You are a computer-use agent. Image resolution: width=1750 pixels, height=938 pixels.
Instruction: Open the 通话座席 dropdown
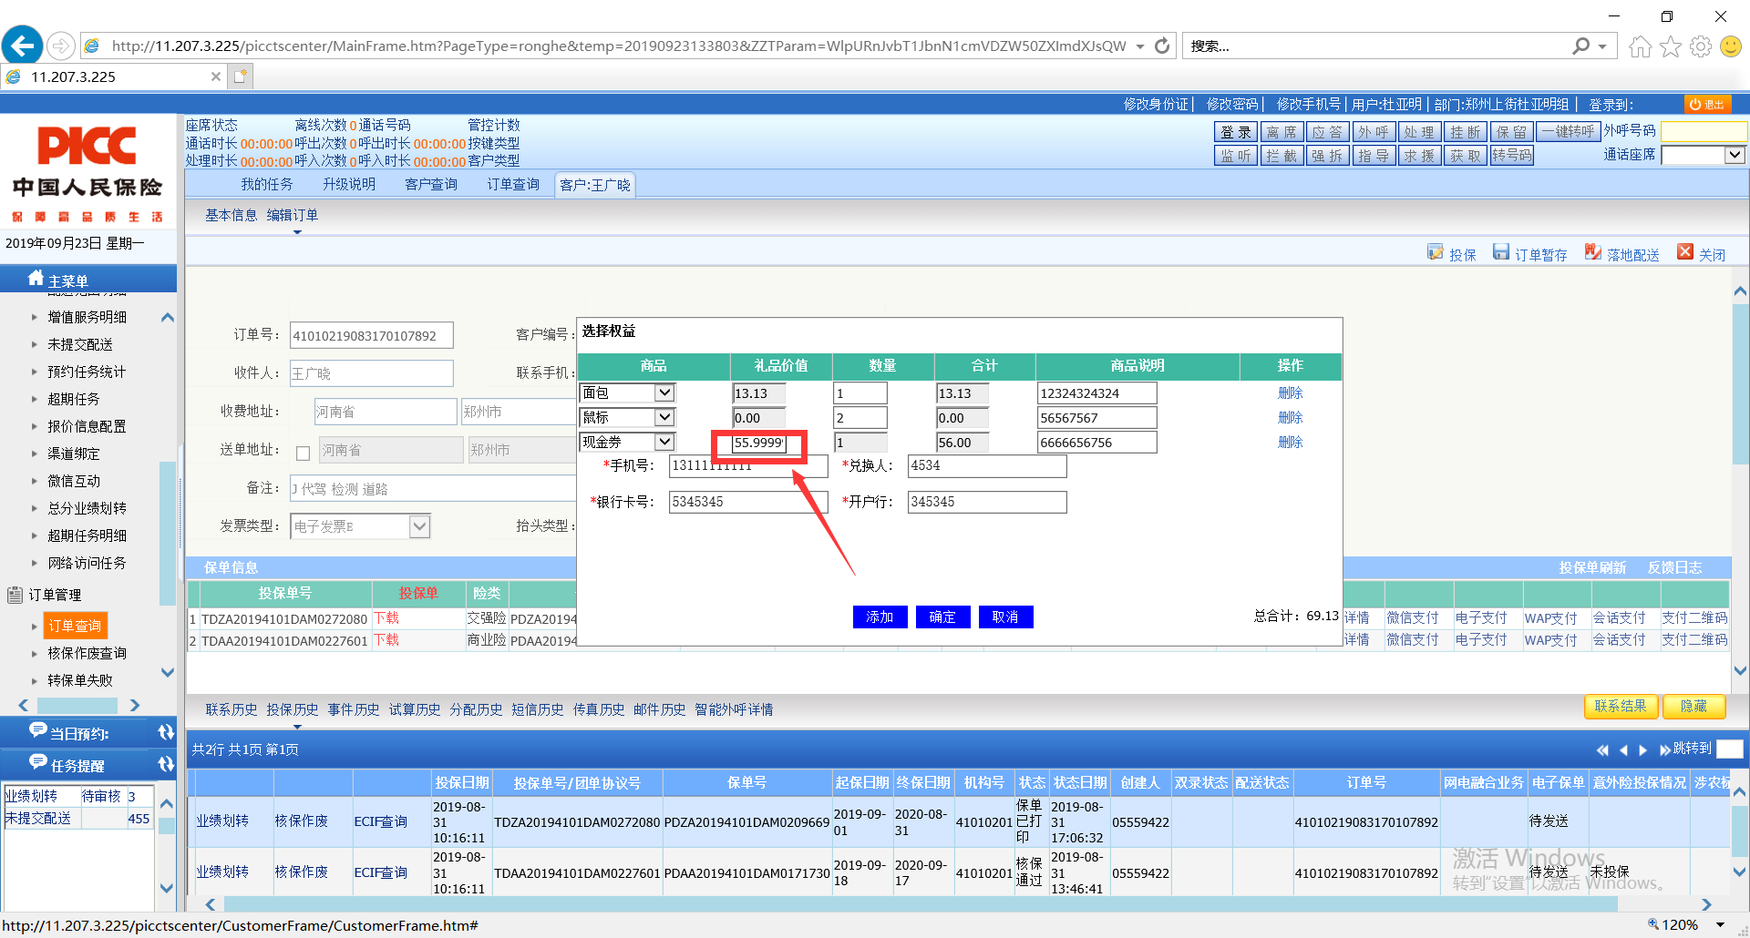pos(1735,156)
